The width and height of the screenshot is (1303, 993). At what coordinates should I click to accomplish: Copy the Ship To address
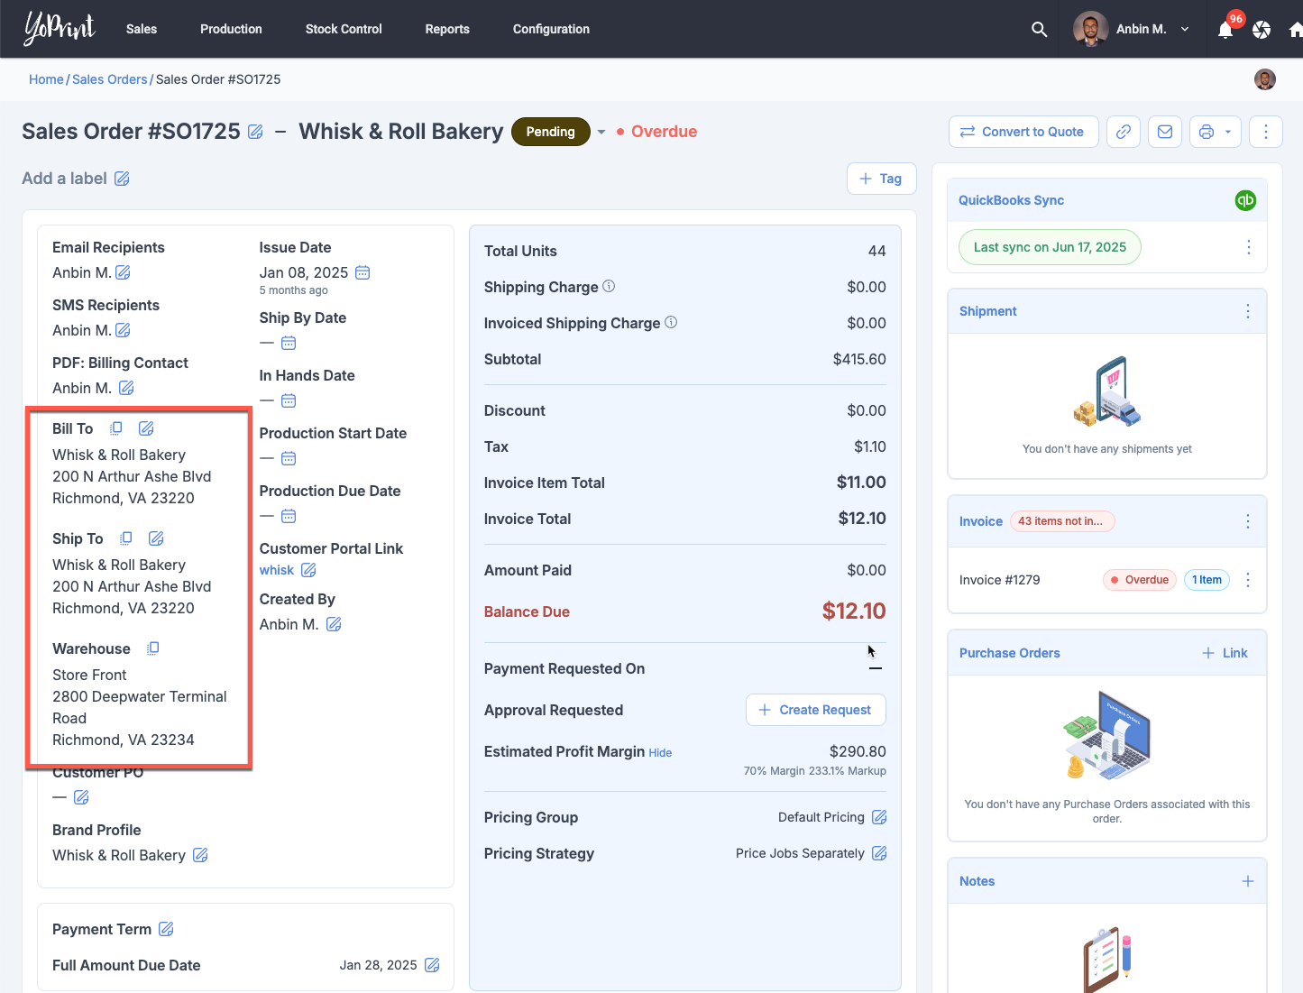(126, 538)
